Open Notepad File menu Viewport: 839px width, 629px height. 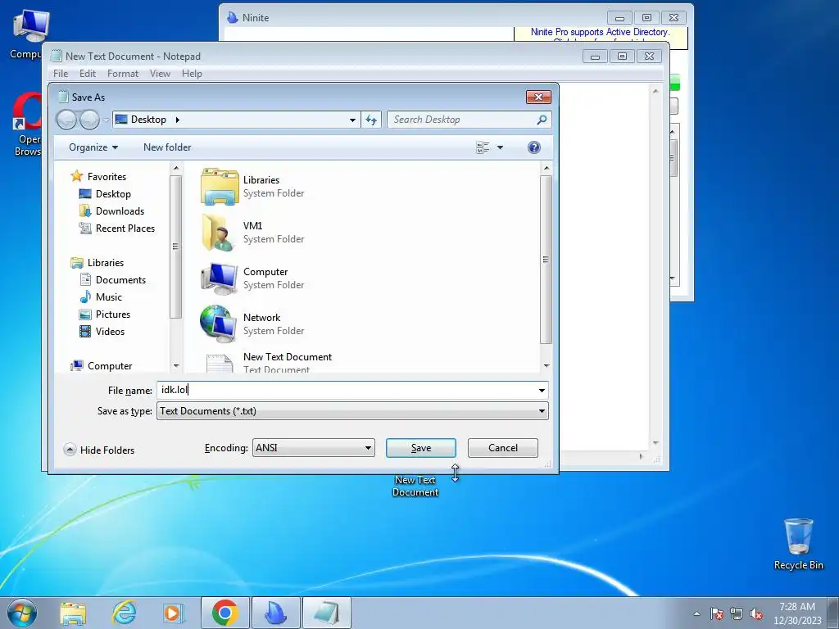point(61,74)
